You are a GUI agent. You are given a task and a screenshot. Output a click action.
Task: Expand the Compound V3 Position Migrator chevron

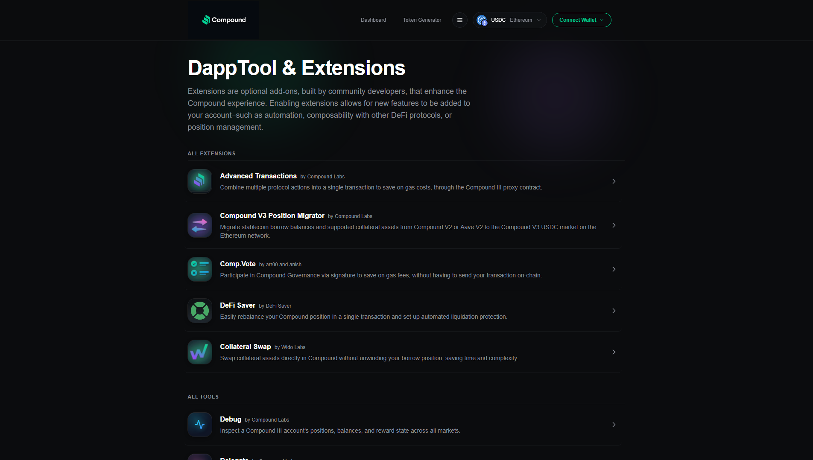click(614, 225)
